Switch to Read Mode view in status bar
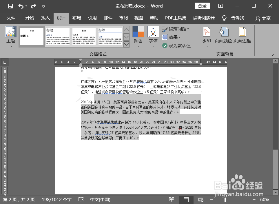Screen dimensions: 279x204 (171, 199)
